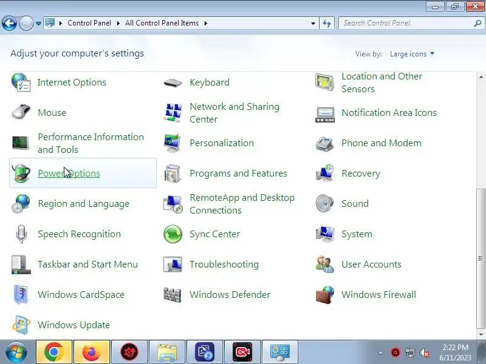Viewport: 486px width, 364px height.
Task: Open the Notification Area Icons icon
Action: (325, 115)
